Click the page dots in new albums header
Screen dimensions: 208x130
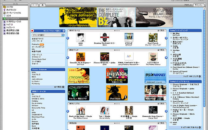pyautogui.click(x=117, y=31)
